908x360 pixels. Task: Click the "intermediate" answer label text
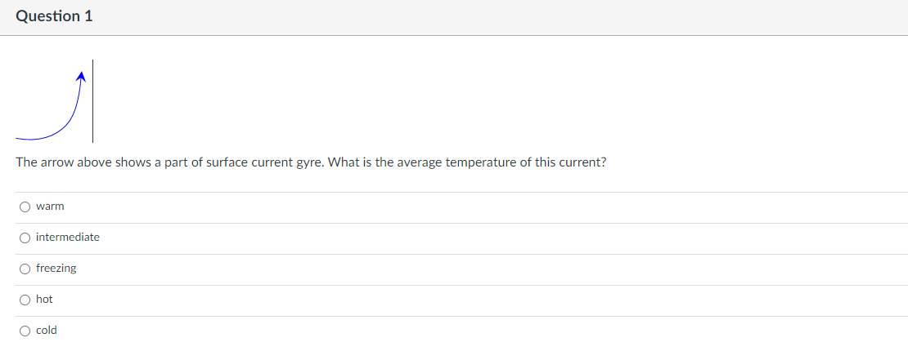[x=68, y=237]
